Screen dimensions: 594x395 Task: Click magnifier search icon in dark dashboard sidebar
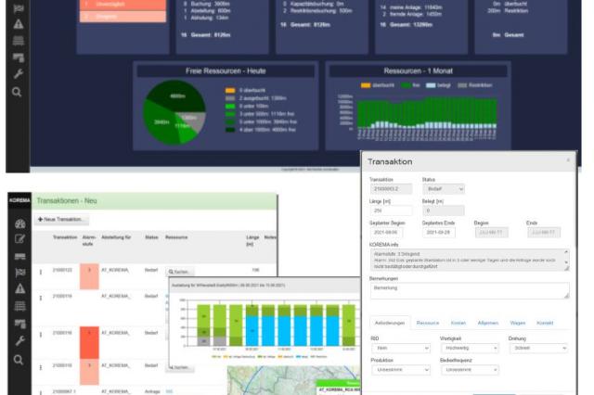pyautogui.click(x=17, y=92)
